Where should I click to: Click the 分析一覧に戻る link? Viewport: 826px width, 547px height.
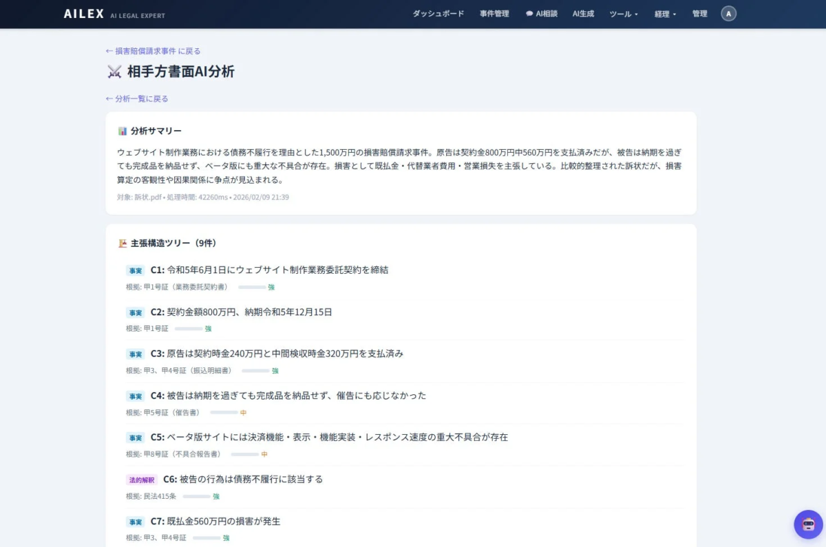[136, 98]
